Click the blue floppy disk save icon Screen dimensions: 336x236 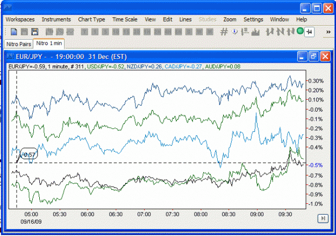point(35,32)
